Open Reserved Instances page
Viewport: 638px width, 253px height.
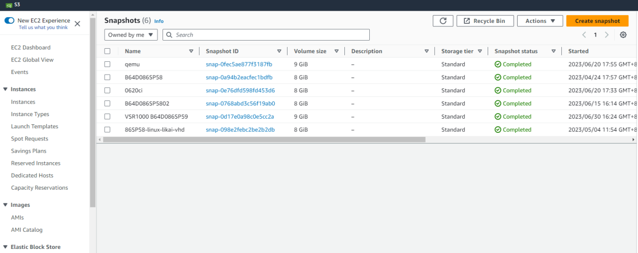pos(36,163)
